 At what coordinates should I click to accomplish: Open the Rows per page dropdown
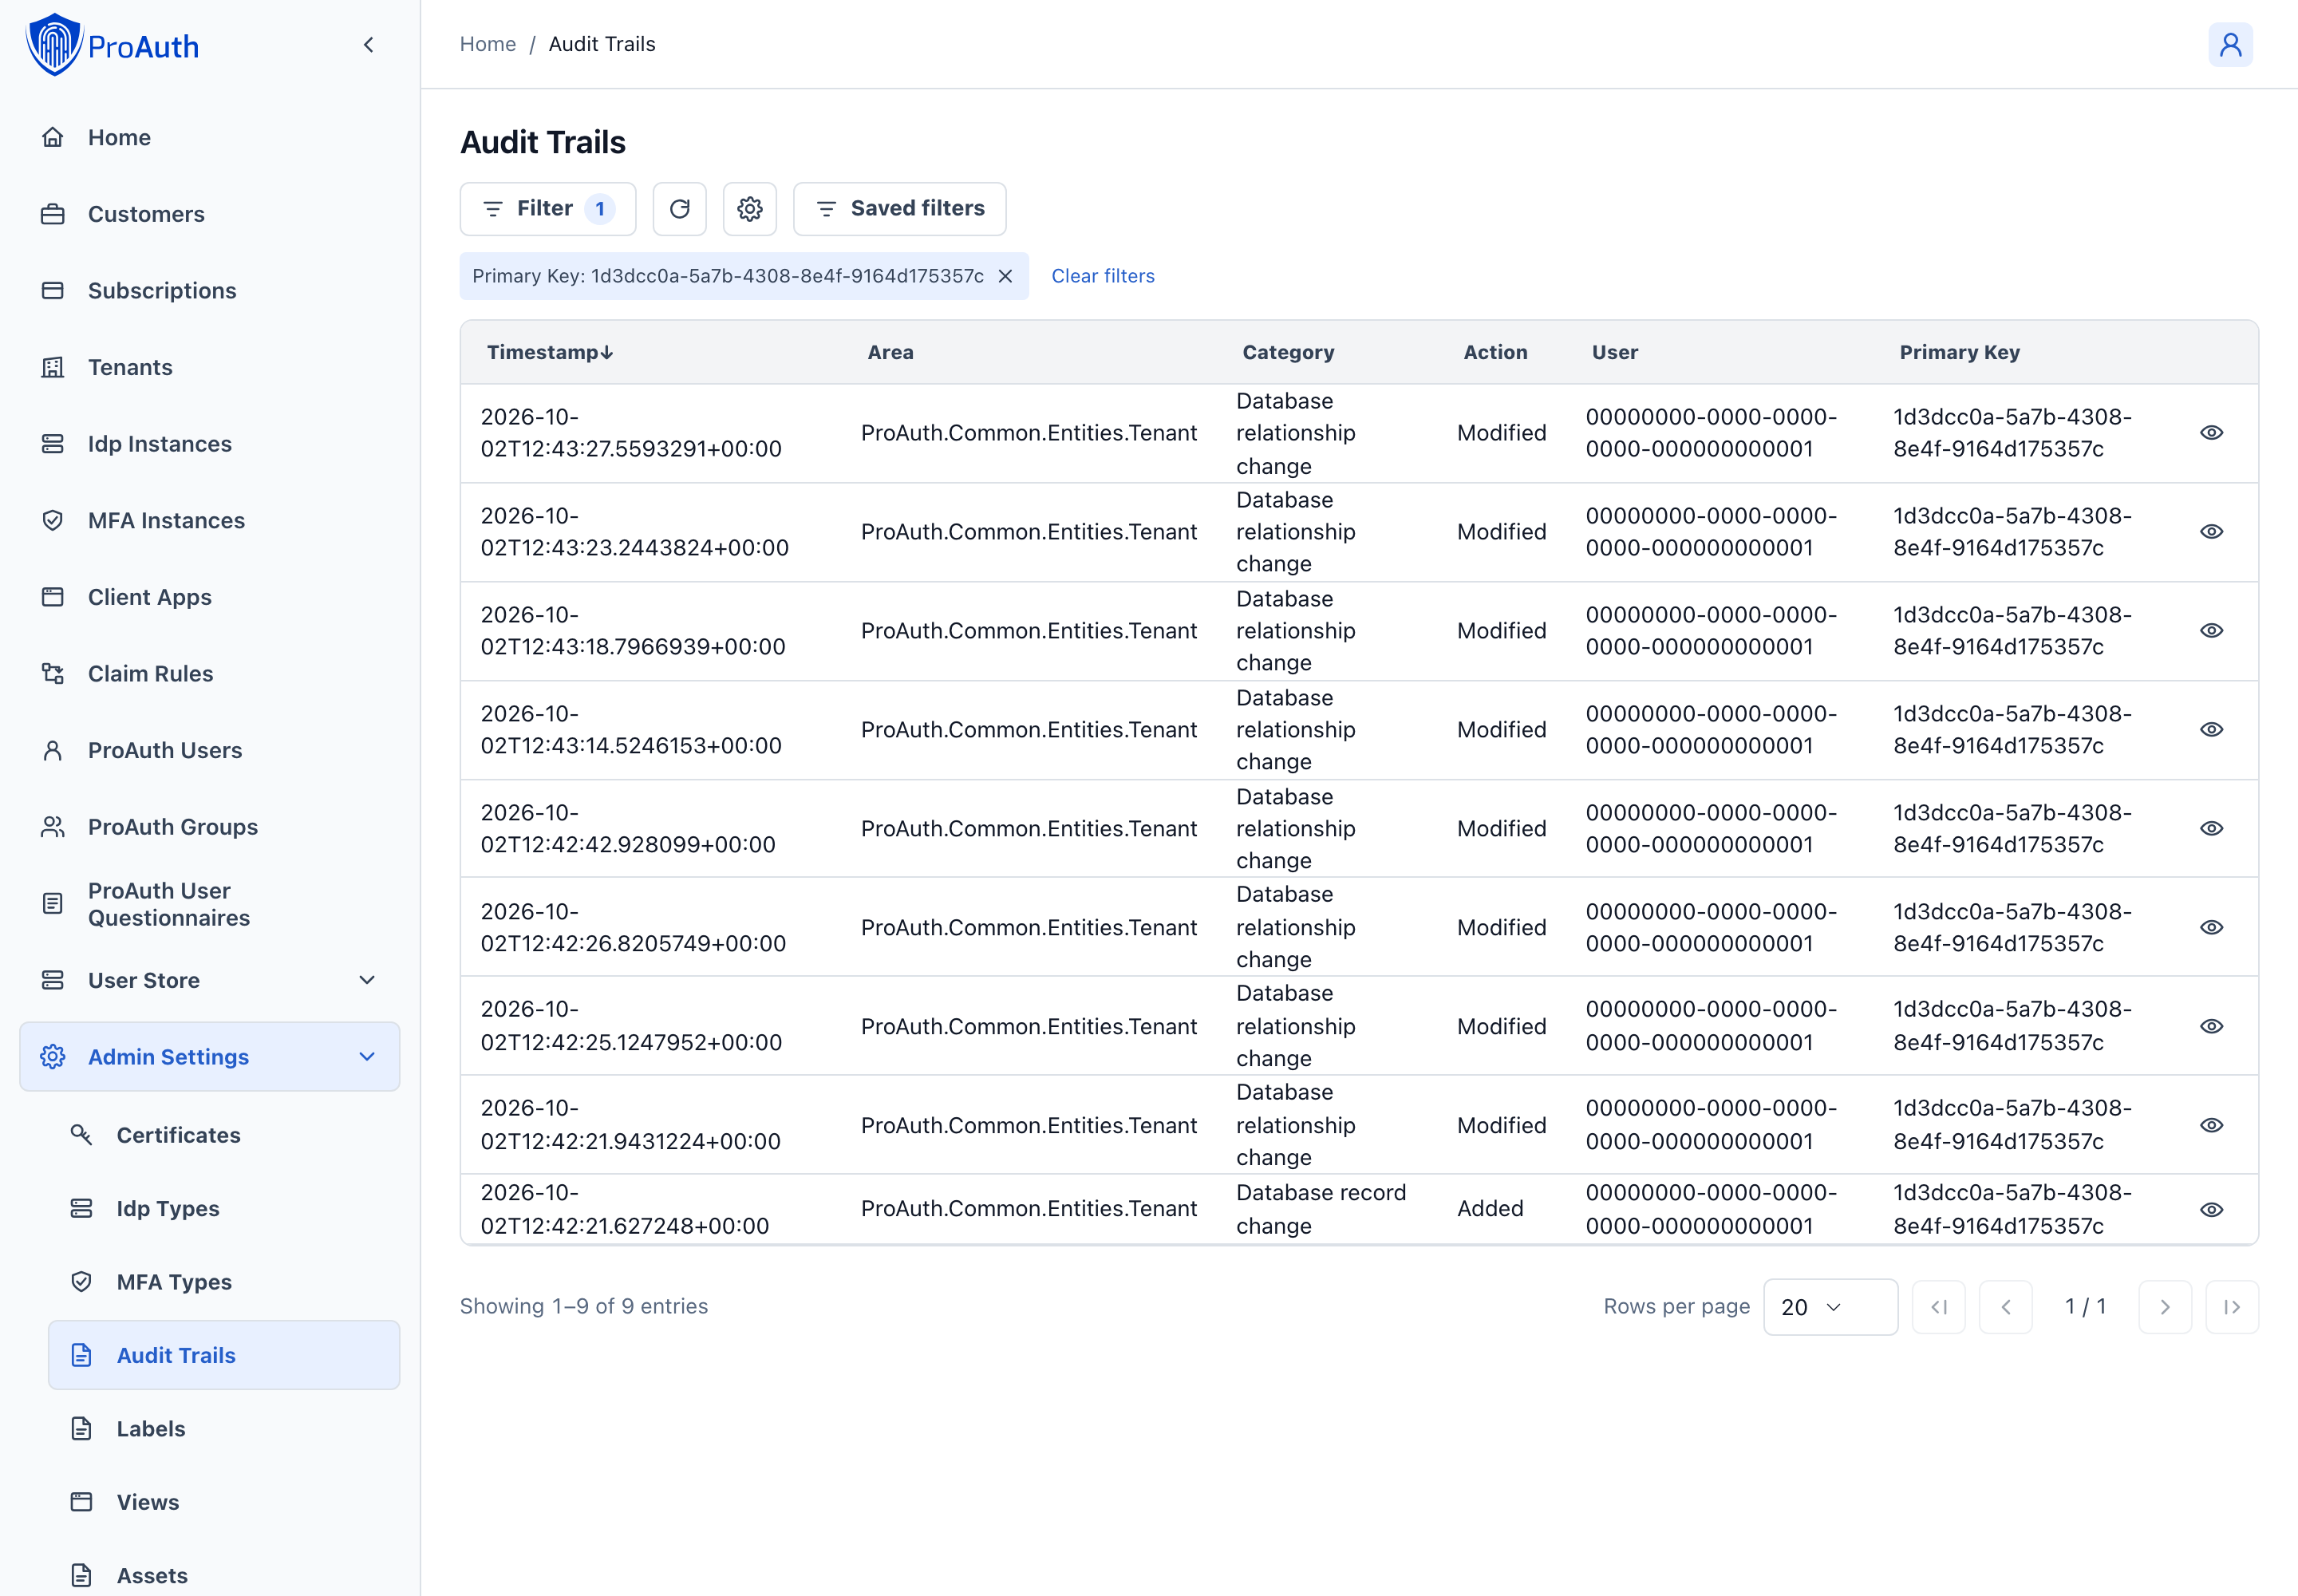(1830, 1307)
